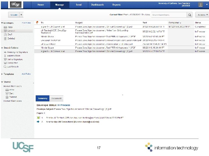Screen dimensions: 209x156
Task: Select the Manage tab
Action: point(60,5)
